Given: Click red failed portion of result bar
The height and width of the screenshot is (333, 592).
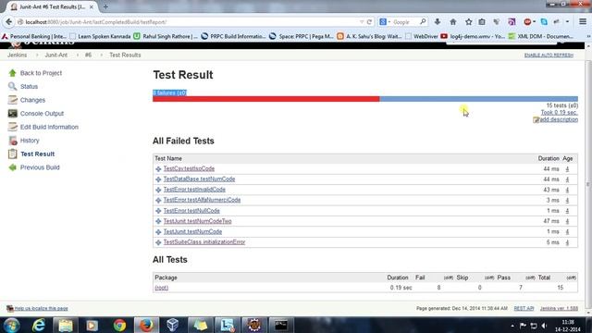Looking at the screenshot, I should [266, 99].
